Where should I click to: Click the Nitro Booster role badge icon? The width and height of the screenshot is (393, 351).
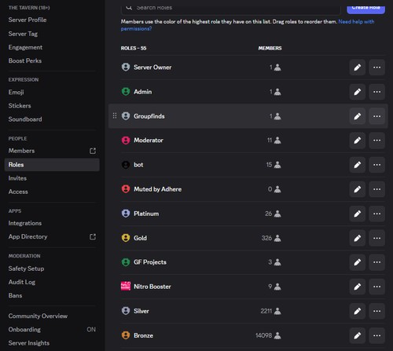pos(126,287)
